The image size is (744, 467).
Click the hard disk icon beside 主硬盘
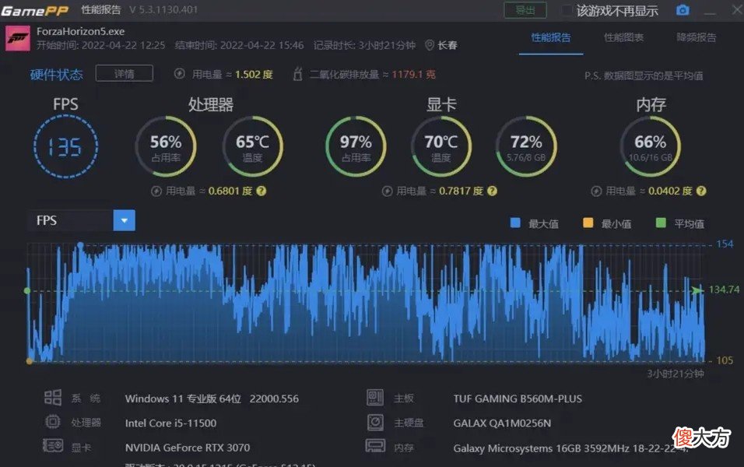point(375,422)
